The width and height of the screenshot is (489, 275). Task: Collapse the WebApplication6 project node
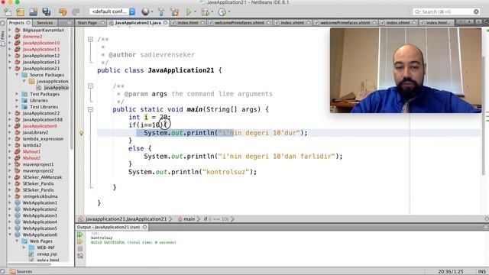[10, 235]
